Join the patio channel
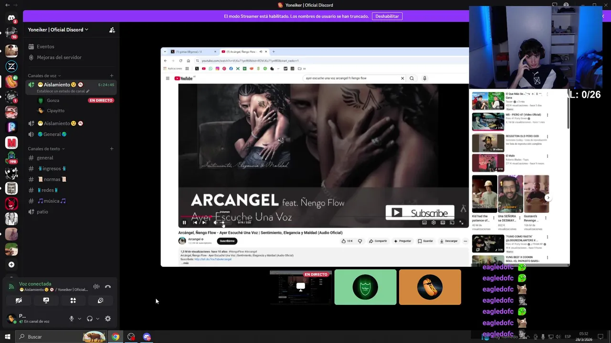The width and height of the screenshot is (611, 343). coord(71,212)
